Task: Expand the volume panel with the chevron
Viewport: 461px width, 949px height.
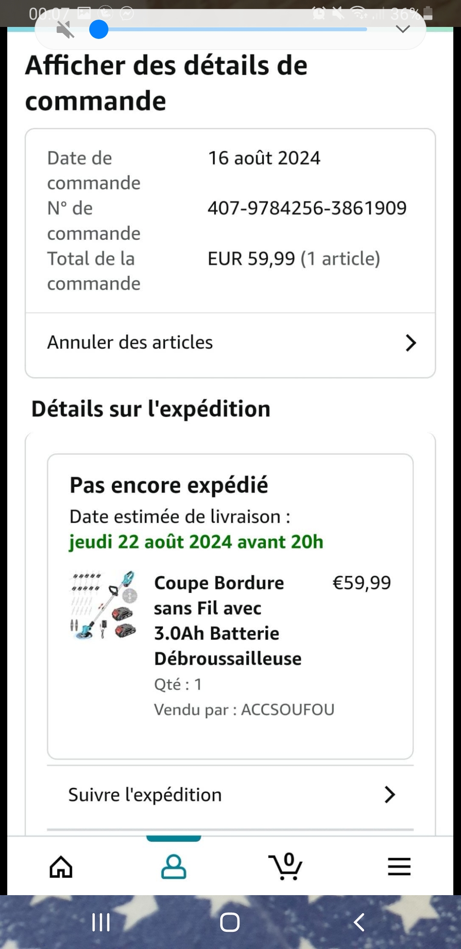Action: pos(403,29)
